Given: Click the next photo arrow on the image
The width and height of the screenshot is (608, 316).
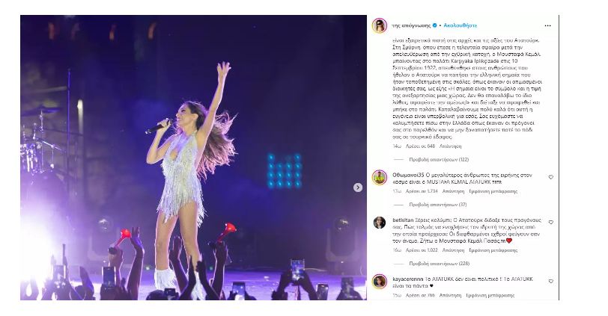Looking at the screenshot, I should click(x=357, y=188).
